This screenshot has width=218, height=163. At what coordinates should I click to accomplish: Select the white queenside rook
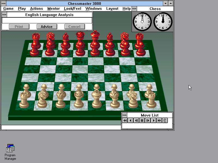pos(24,100)
